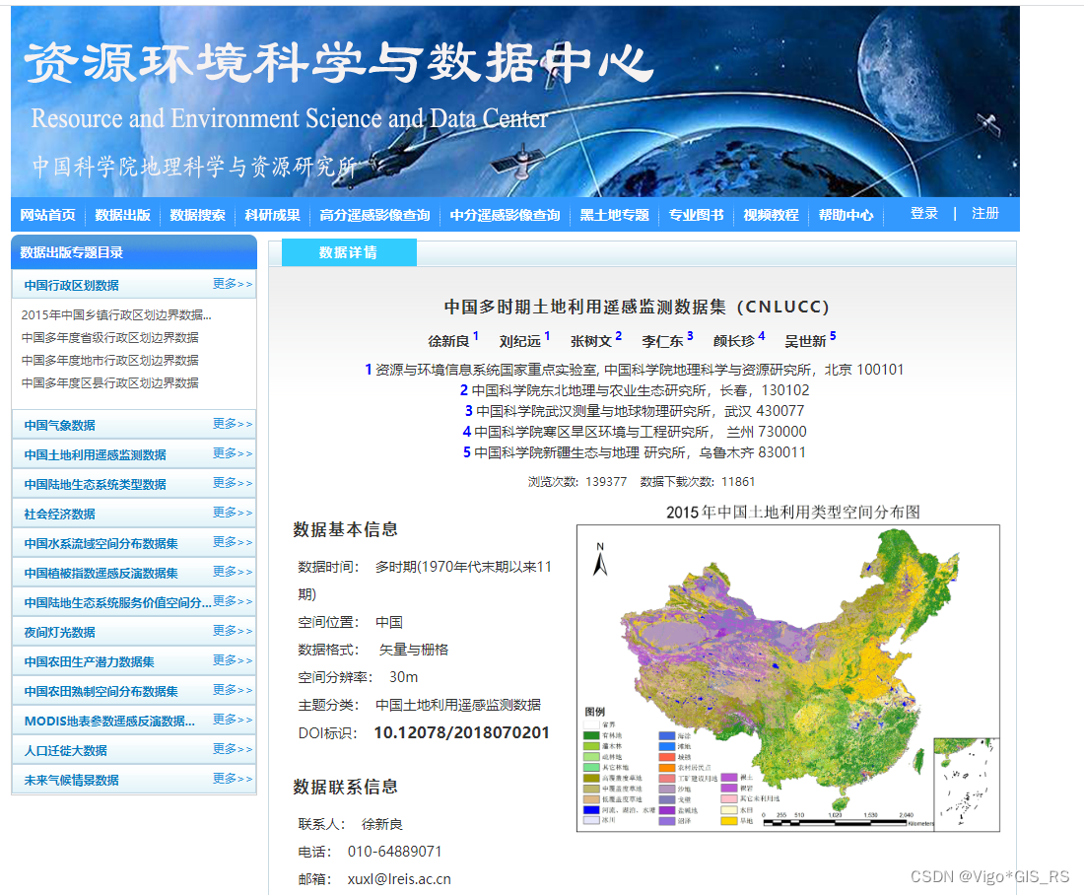Open 中国多年度区县行政区划边界数据
1084x895 pixels.
click(110, 383)
